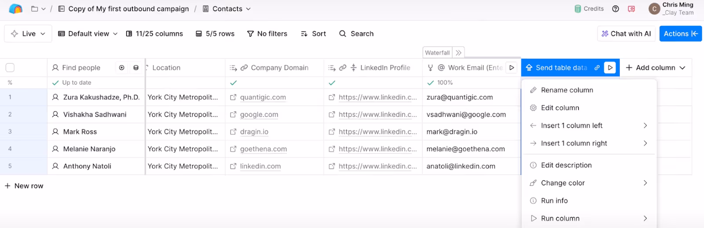Select Run info menu item
704x228 pixels.
click(589, 201)
